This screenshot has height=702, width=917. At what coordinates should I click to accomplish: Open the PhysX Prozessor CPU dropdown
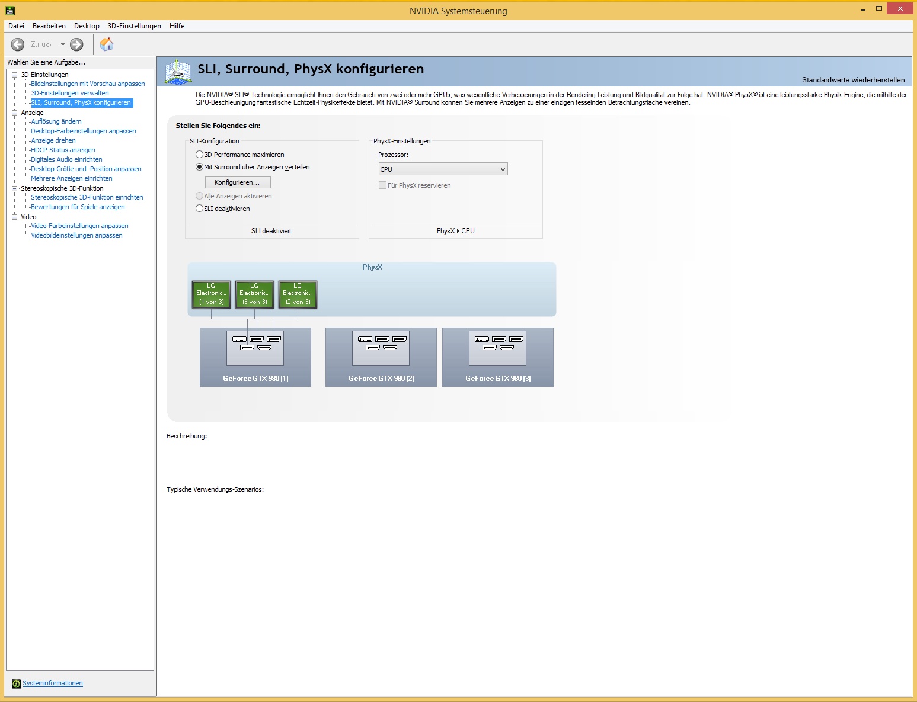[443, 169]
